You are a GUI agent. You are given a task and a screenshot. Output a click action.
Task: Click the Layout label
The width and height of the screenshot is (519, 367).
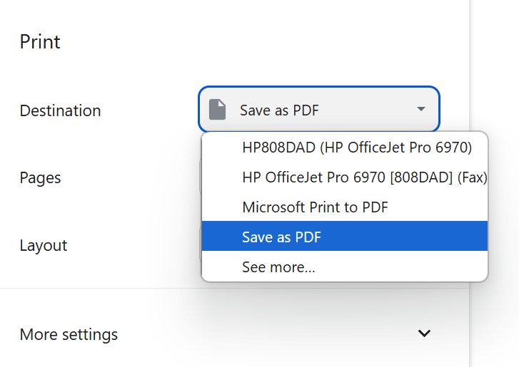[43, 245]
